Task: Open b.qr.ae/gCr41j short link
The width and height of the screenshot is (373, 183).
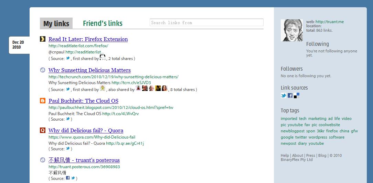Action: coord(125,143)
